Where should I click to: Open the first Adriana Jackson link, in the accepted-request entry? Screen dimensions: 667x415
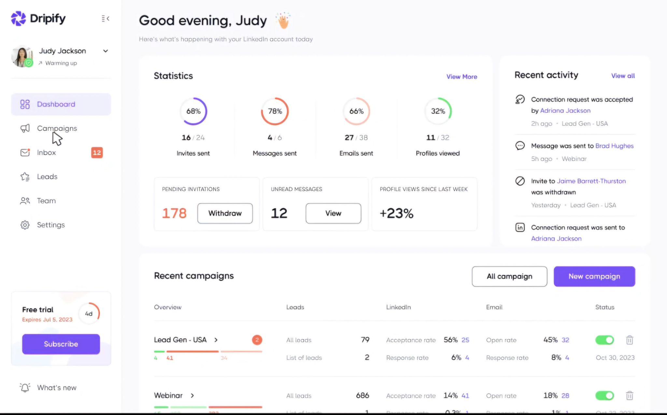click(x=565, y=110)
